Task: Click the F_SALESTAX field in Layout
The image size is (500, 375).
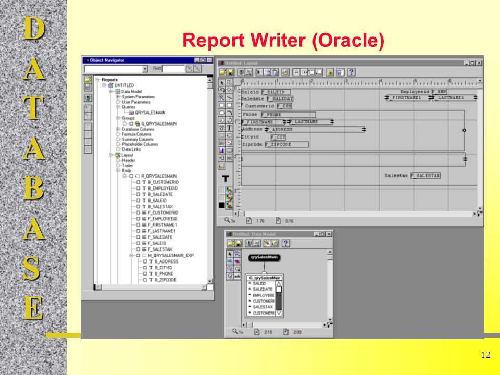Action: 426,176
